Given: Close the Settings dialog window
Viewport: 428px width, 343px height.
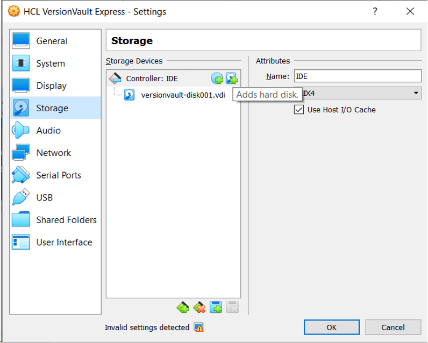Looking at the screenshot, I should [410, 11].
